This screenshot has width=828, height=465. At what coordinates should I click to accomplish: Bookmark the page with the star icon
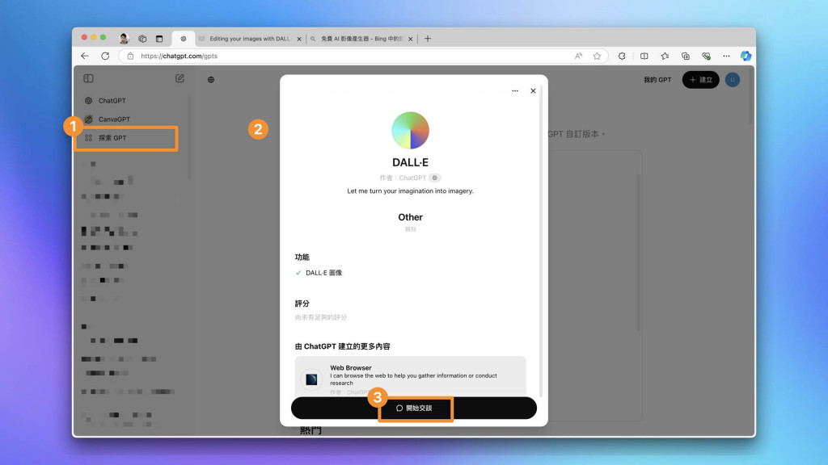point(597,56)
